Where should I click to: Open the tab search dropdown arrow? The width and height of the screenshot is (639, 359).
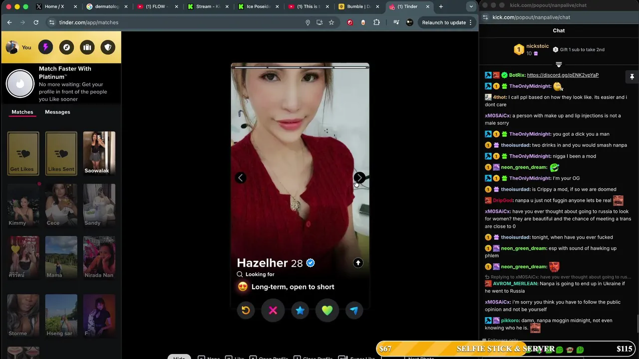click(471, 6)
